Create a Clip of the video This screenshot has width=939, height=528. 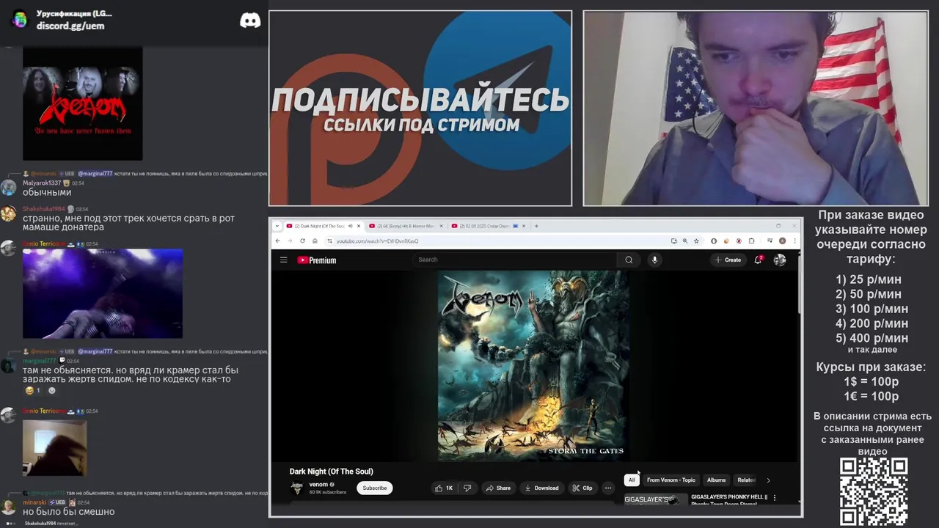pos(582,488)
